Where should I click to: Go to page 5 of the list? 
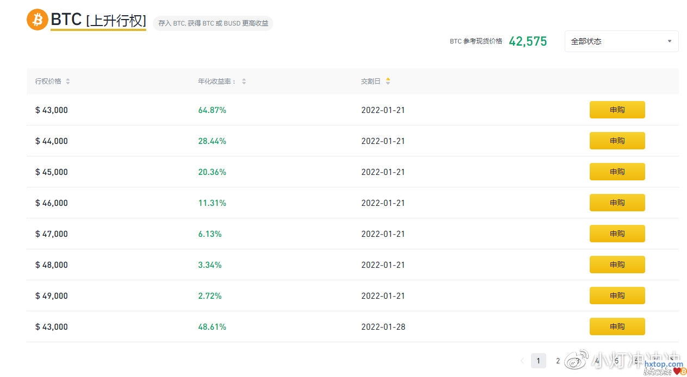click(616, 361)
